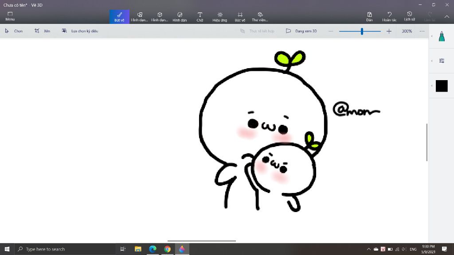Viewport: 454px width, 255px height.
Task: Click the Paint 3D taskbar icon
Action: tap(182, 249)
